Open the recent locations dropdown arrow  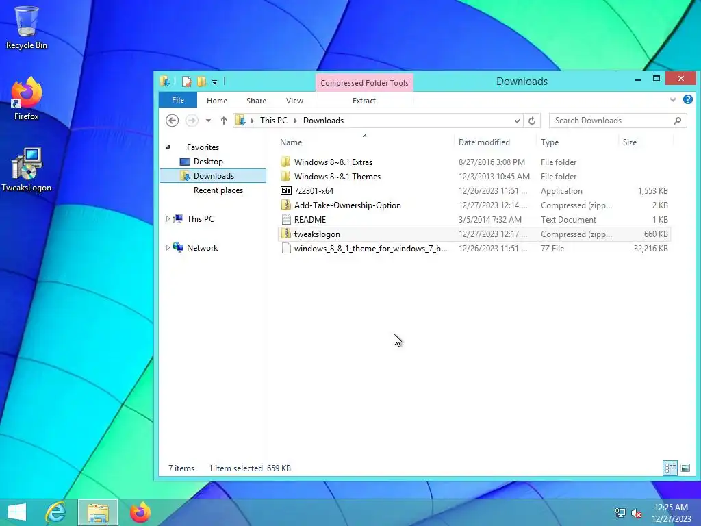(208, 121)
